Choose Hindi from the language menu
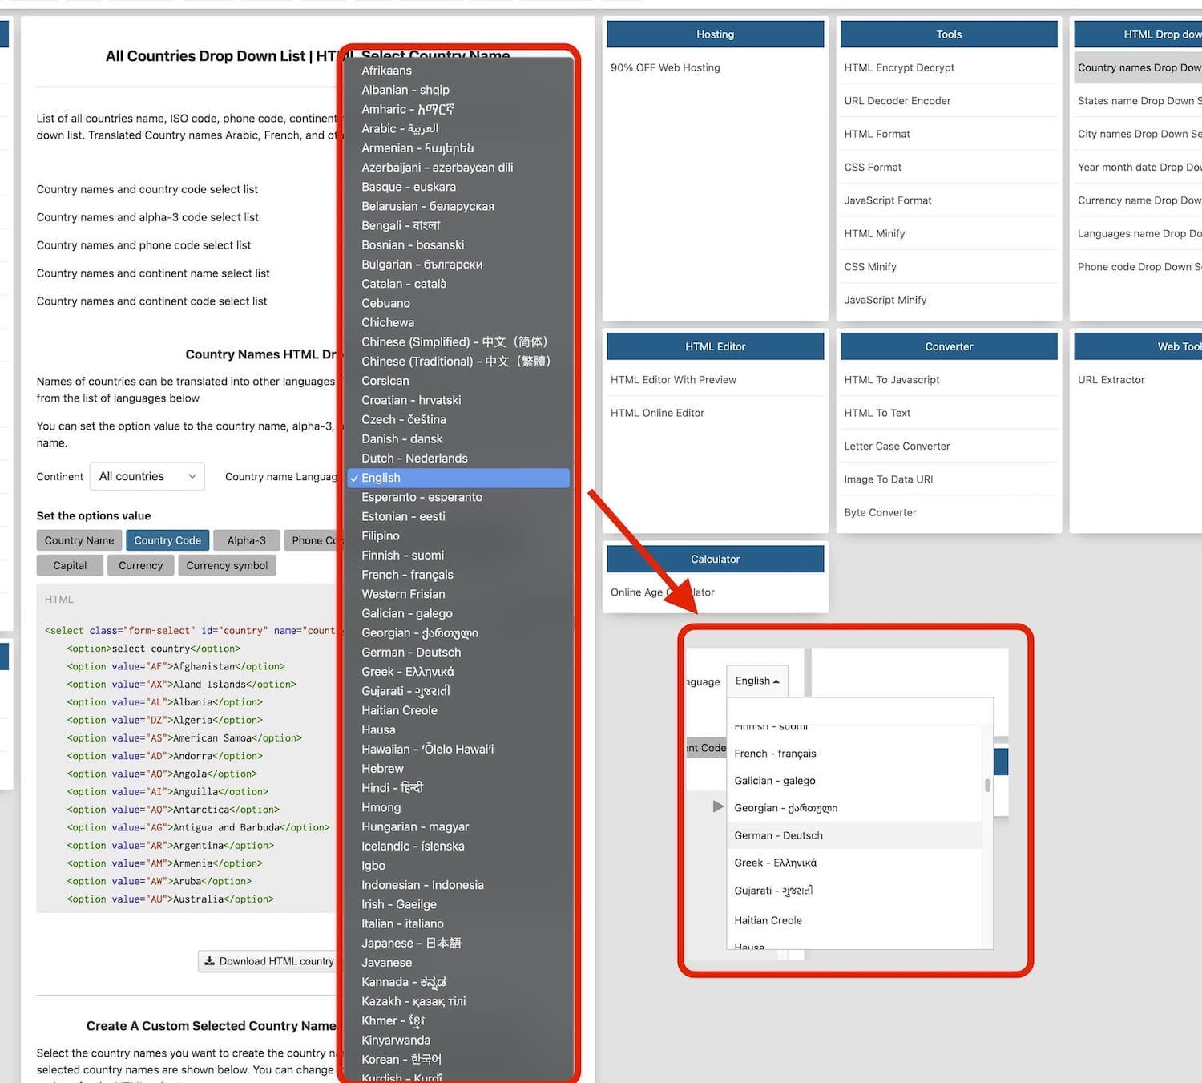 pos(392,788)
